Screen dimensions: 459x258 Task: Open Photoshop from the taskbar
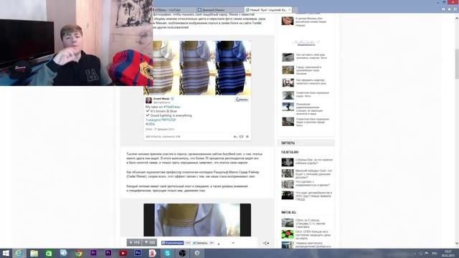pos(138,253)
